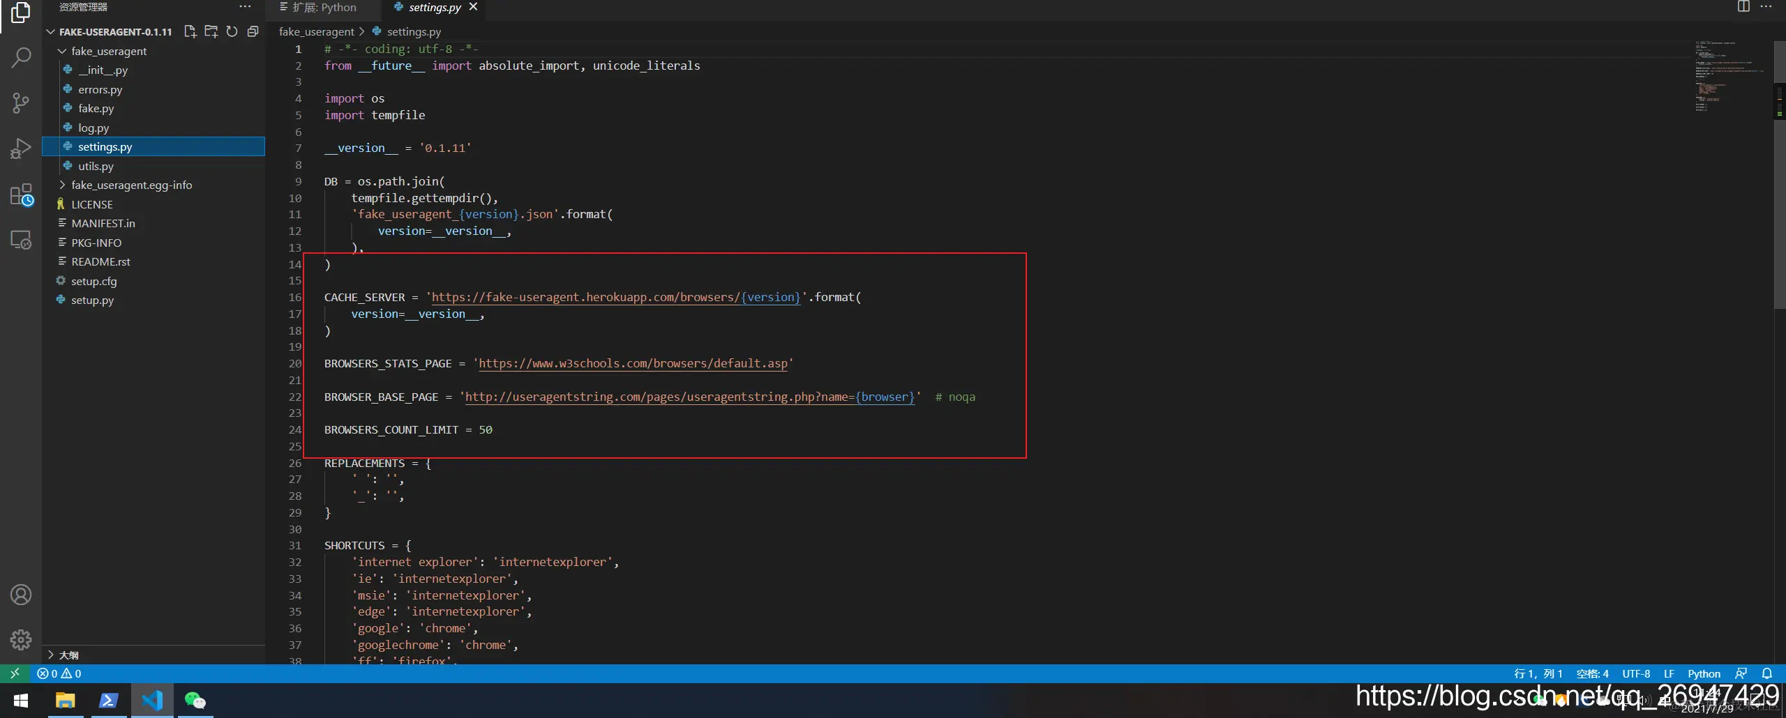Open the MANIFEST.in file

pyautogui.click(x=103, y=223)
